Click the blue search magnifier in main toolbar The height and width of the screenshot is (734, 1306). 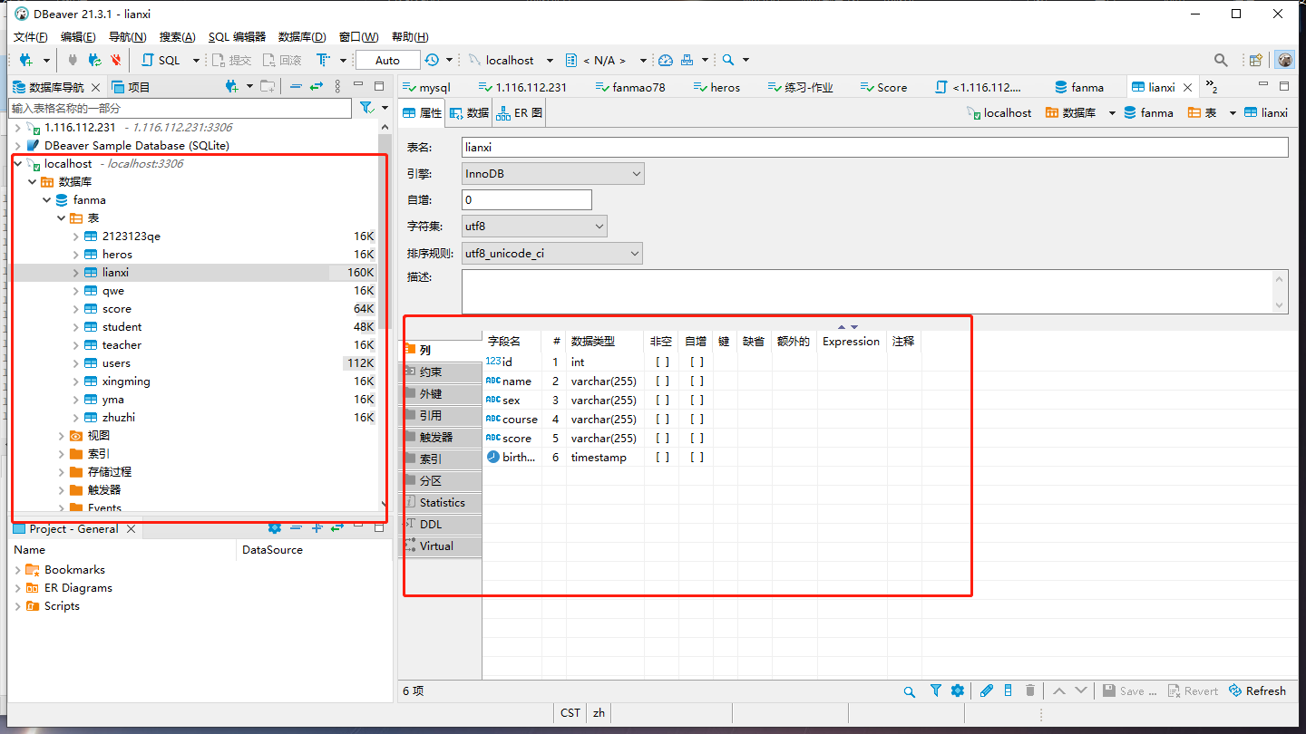pyautogui.click(x=727, y=60)
